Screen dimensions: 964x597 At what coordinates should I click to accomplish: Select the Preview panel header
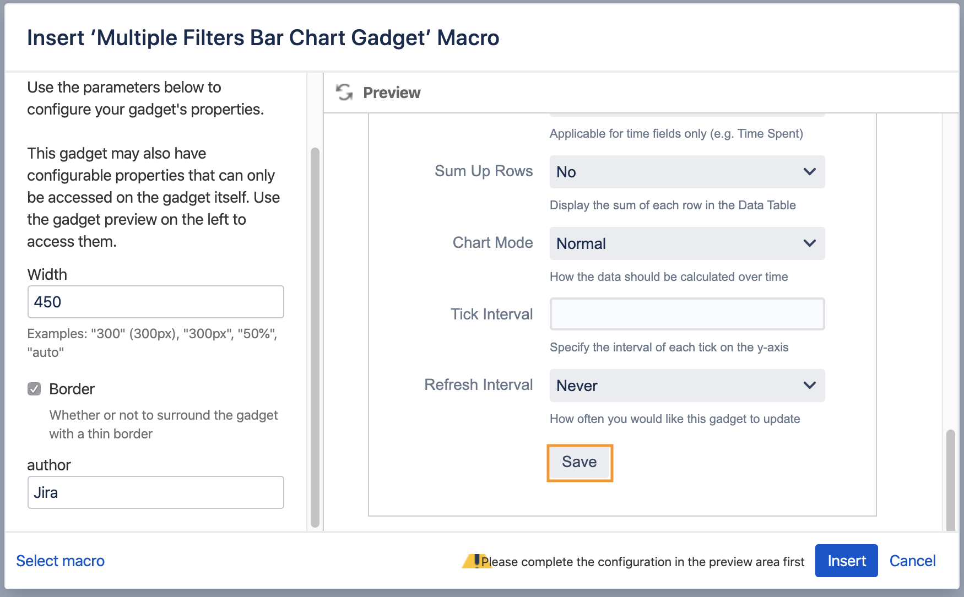tap(391, 93)
